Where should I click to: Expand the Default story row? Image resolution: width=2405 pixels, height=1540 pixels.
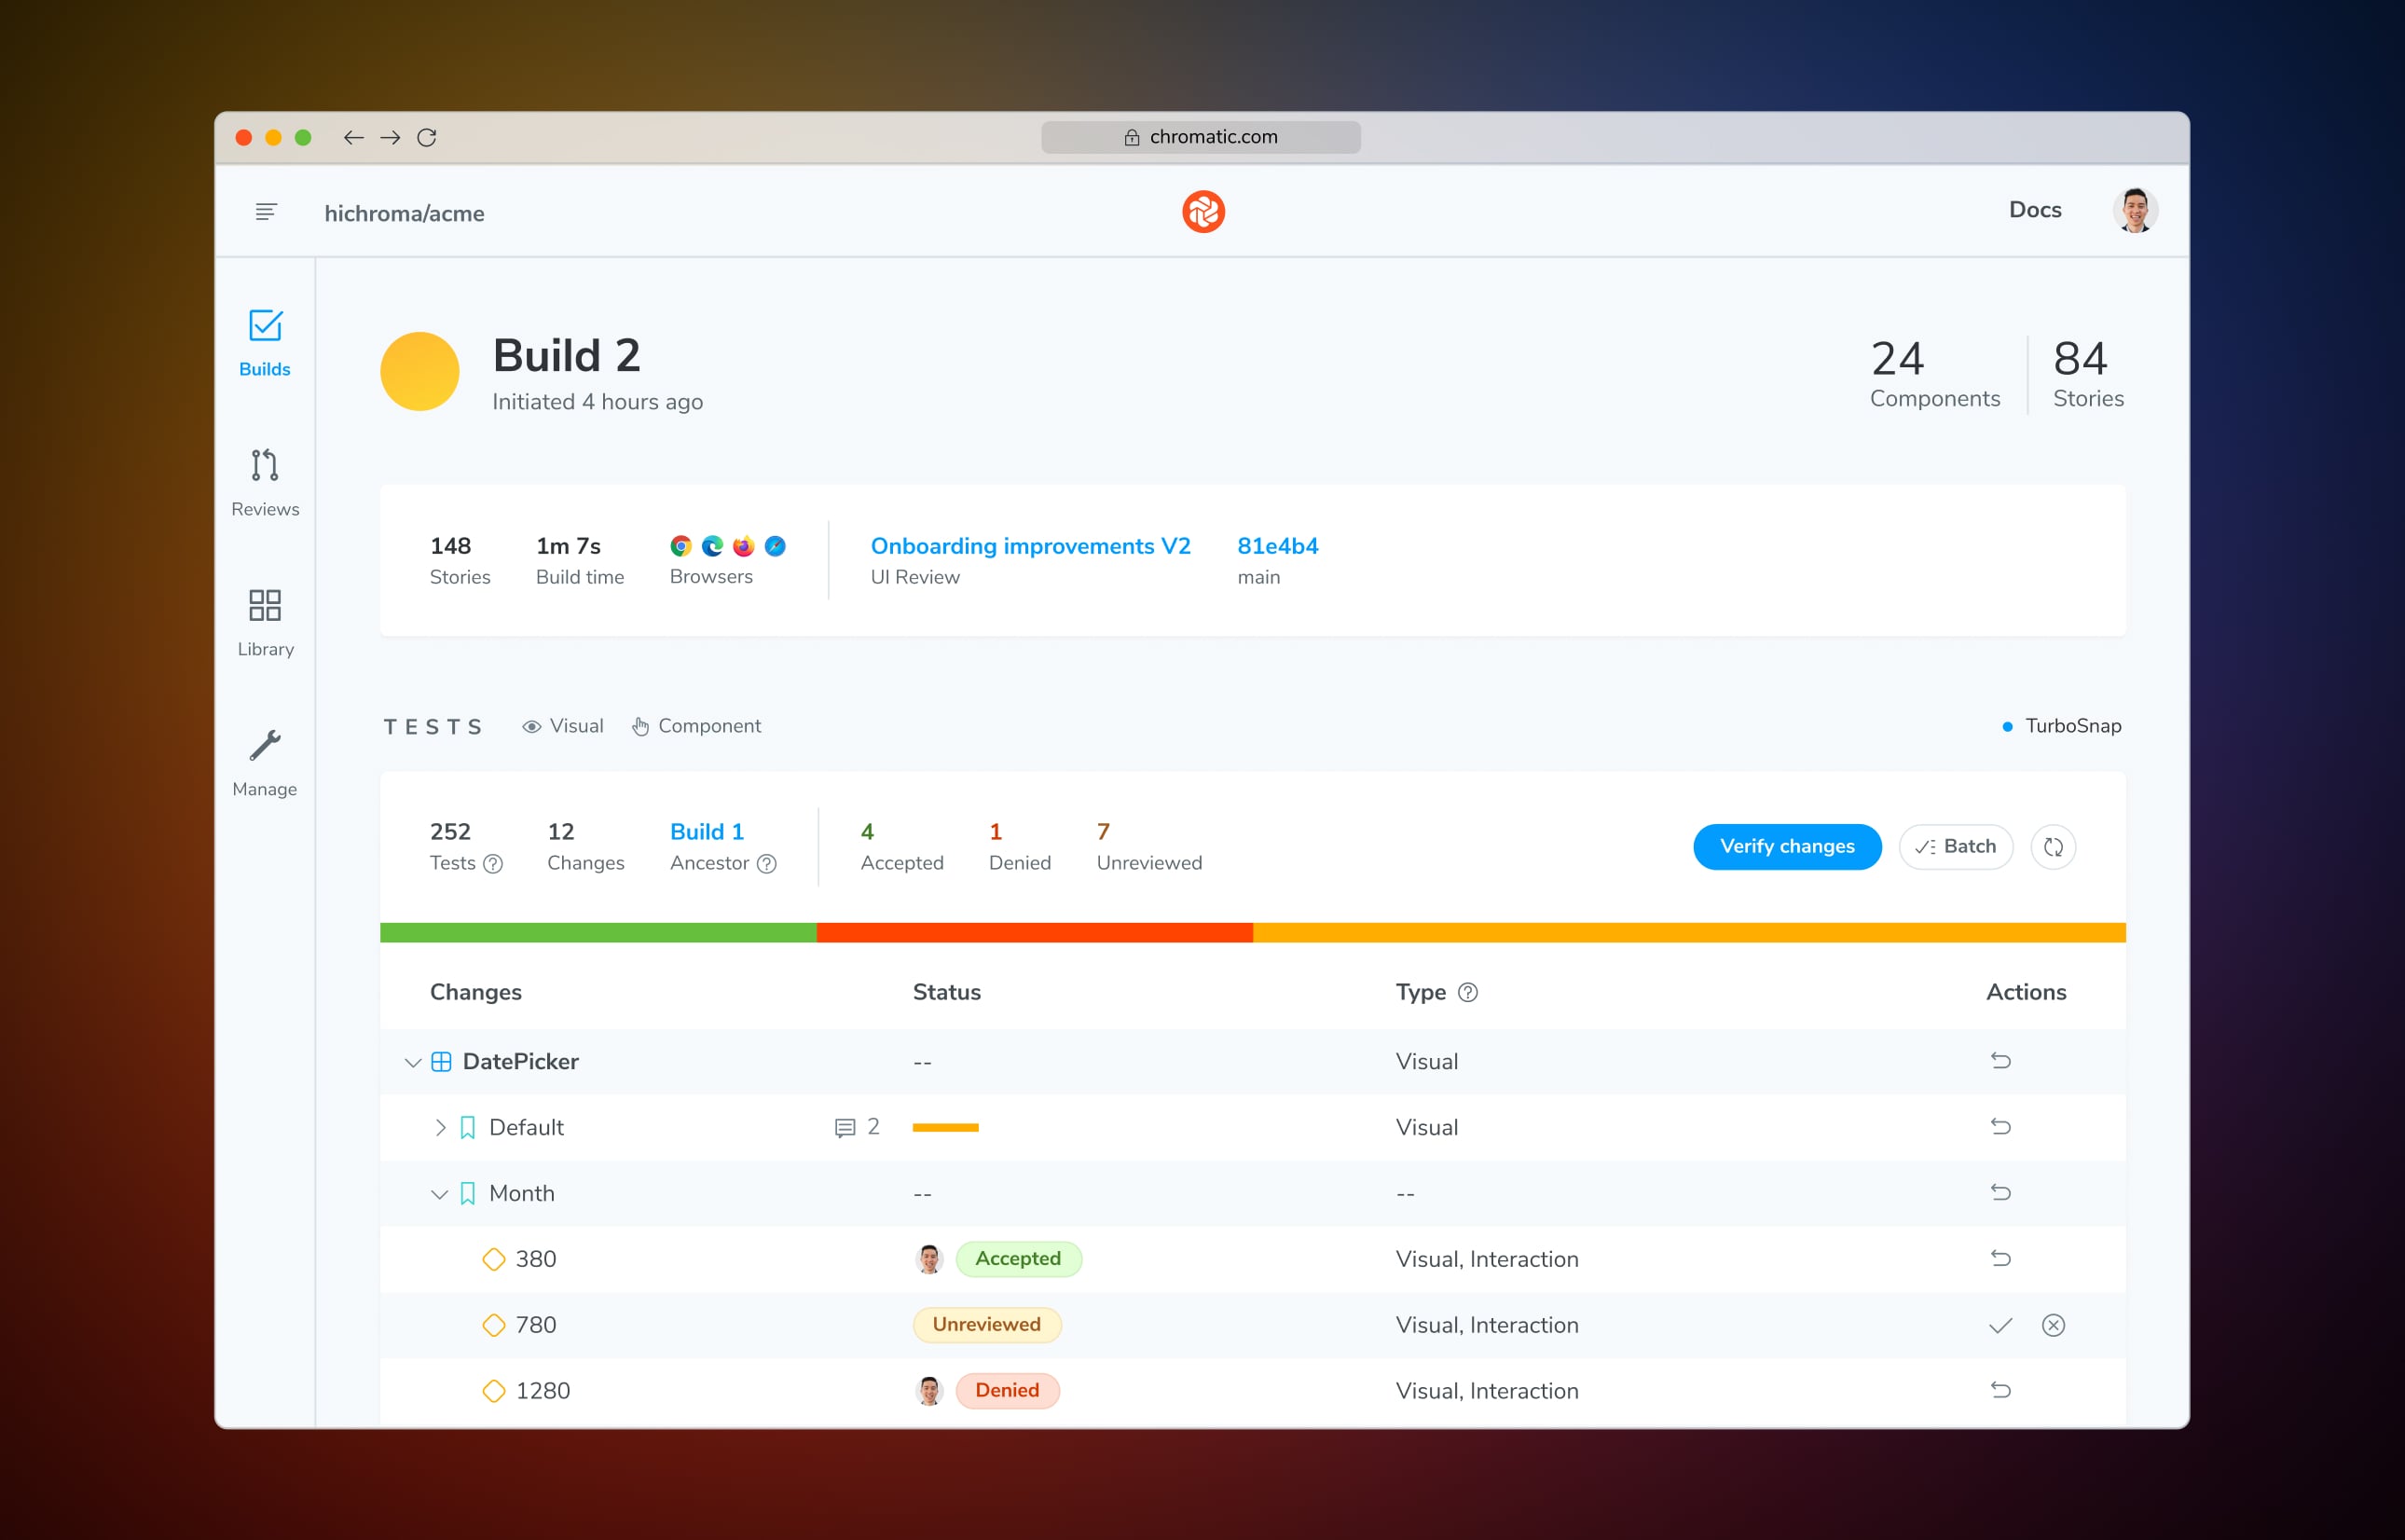pos(440,1128)
